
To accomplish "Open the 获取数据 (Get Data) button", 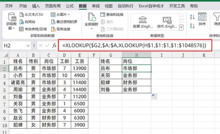I will click(x=12, y=21).
